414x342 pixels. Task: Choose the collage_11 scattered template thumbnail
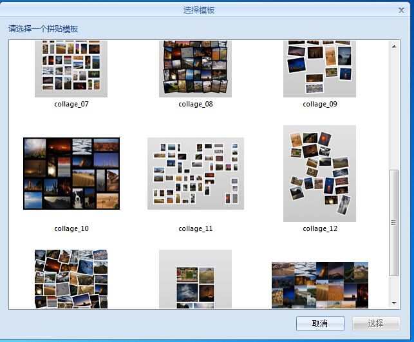click(196, 174)
